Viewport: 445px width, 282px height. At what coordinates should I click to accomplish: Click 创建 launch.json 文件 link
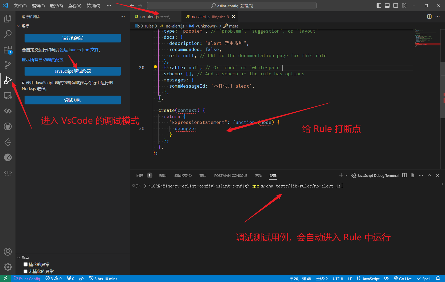[x=79, y=50]
